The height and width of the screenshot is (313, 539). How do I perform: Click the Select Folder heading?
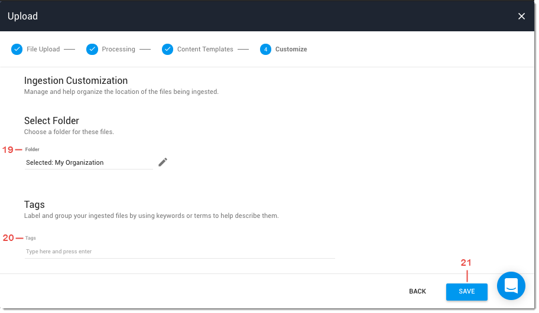point(51,121)
